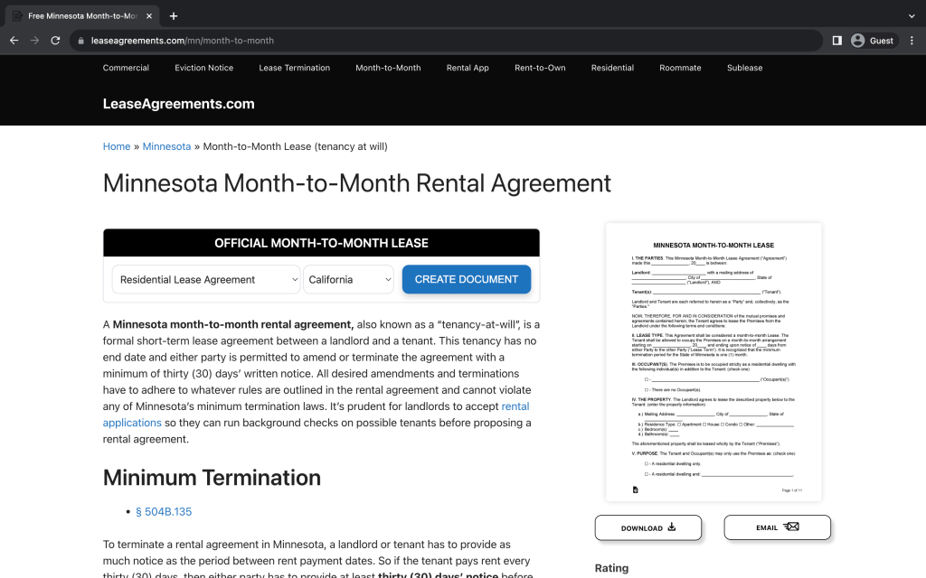The image size is (926, 578).
Task: Download the lease form
Action: 647,527
